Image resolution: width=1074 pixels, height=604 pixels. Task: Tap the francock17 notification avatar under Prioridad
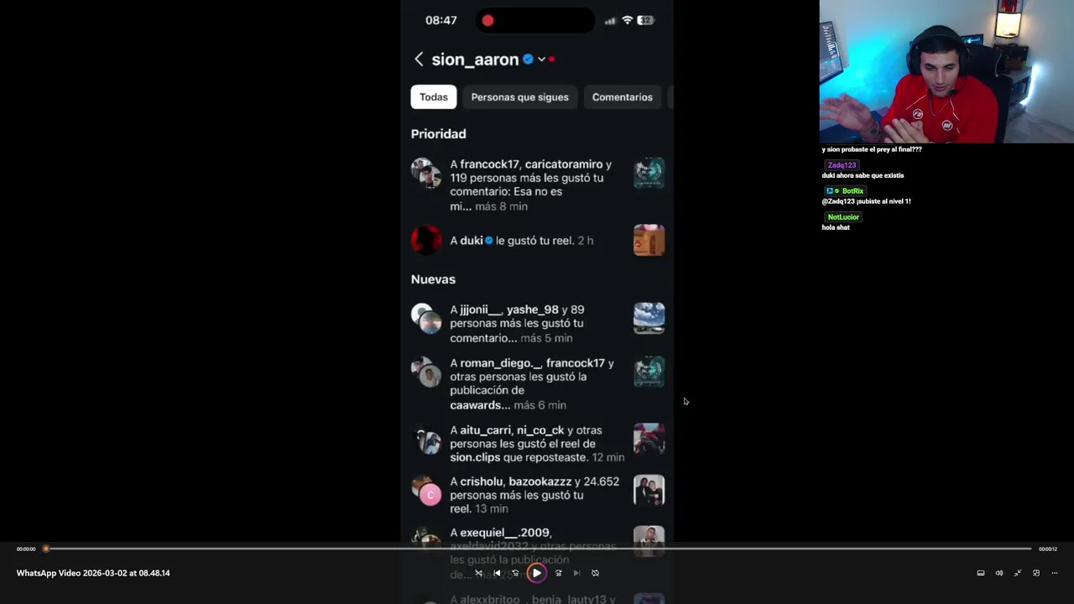pyautogui.click(x=426, y=174)
